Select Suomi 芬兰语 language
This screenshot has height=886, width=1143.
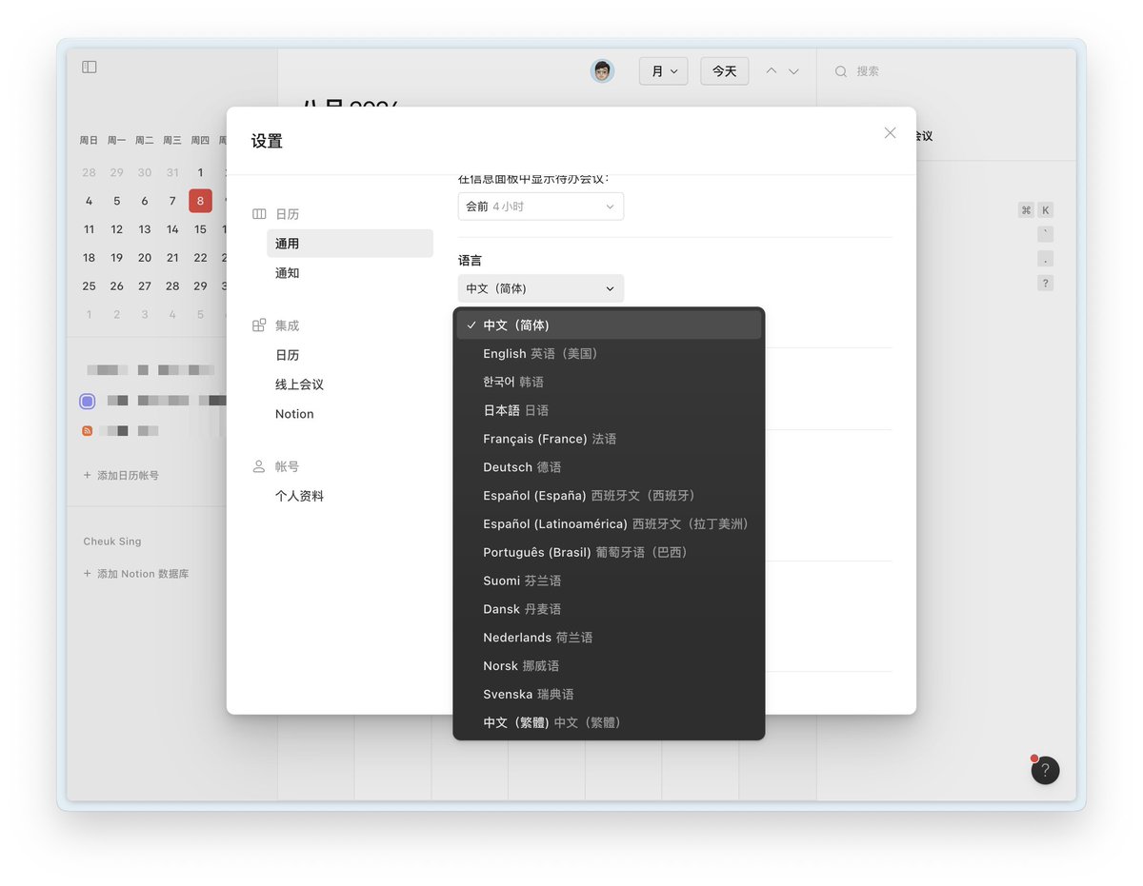[609, 581]
